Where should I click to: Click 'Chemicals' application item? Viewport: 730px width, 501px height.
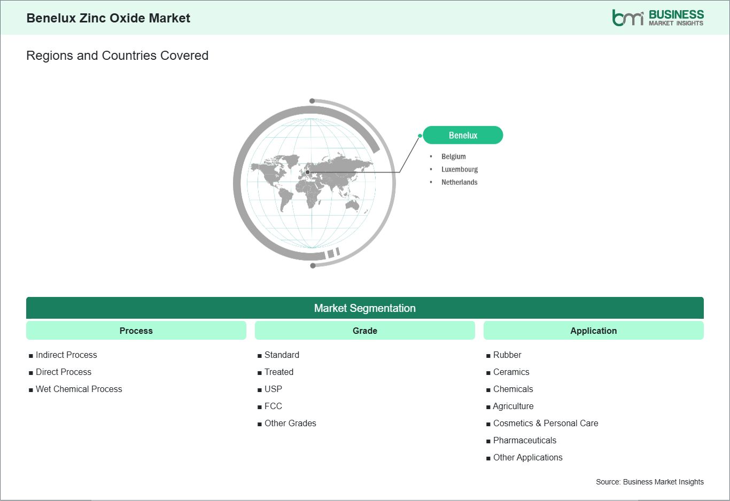[513, 389]
